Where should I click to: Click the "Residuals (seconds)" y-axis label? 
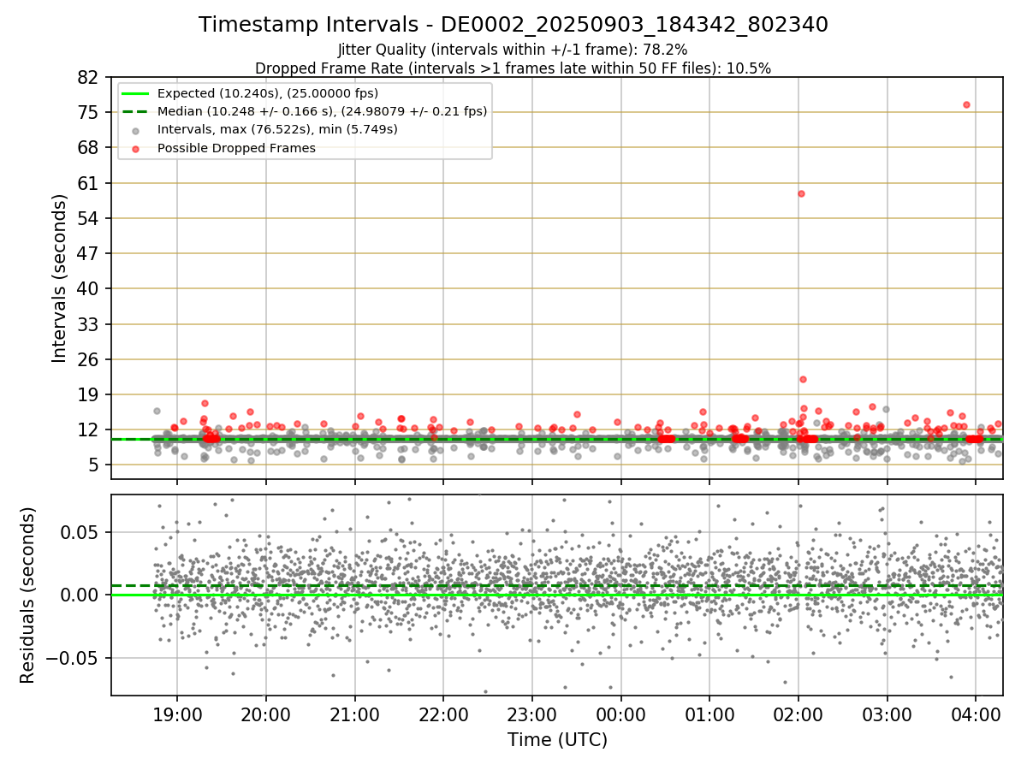tap(28, 595)
